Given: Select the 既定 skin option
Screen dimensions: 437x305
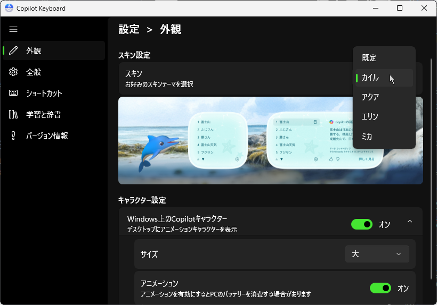Looking at the screenshot, I should coord(384,58).
